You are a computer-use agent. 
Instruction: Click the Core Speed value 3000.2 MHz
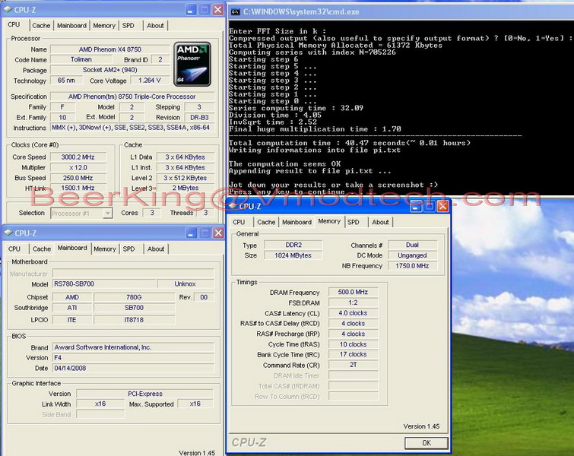click(x=78, y=157)
